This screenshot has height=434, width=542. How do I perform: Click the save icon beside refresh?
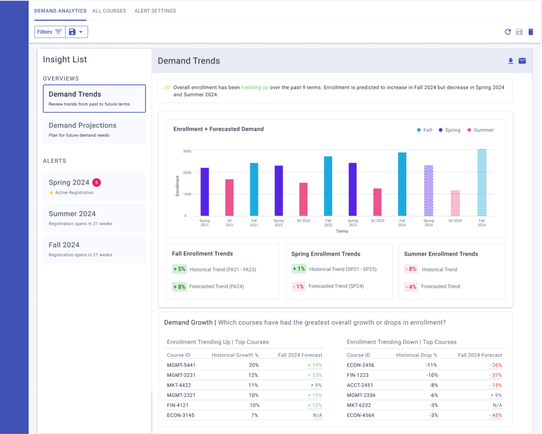click(519, 32)
